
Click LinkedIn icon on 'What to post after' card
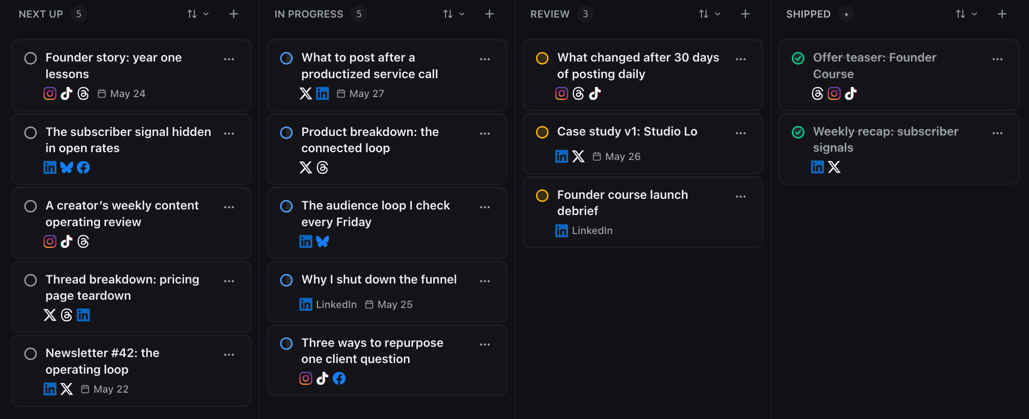322,93
